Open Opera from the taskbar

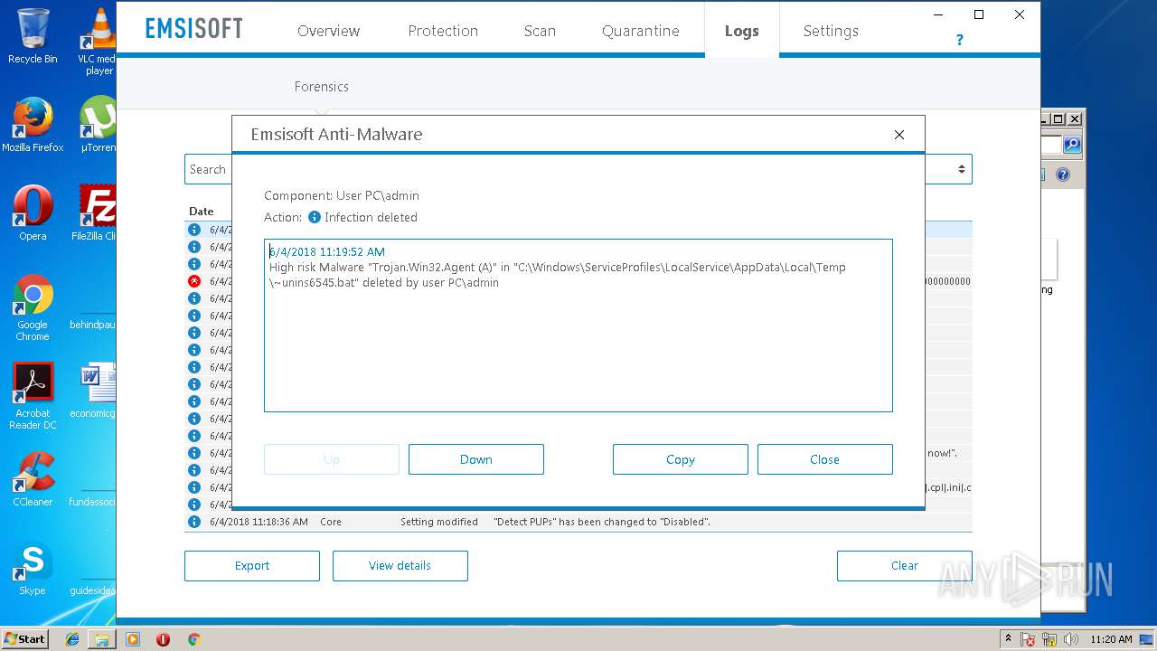163,639
